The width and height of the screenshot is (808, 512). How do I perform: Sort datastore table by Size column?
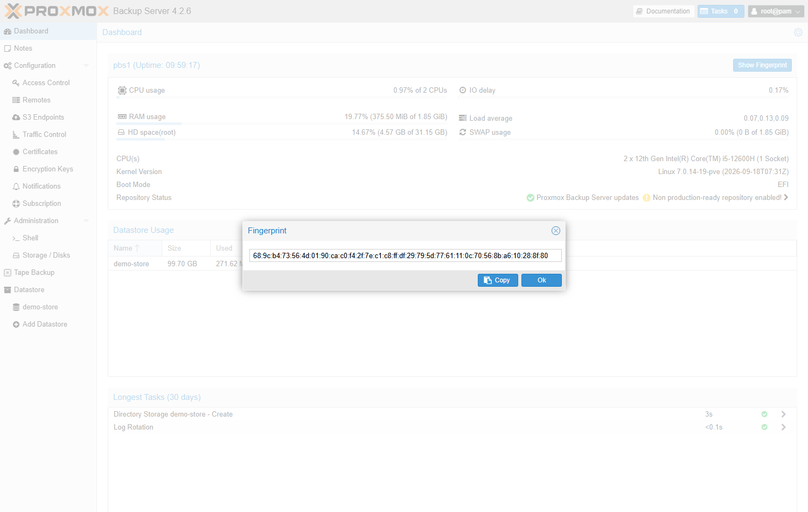click(186, 248)
